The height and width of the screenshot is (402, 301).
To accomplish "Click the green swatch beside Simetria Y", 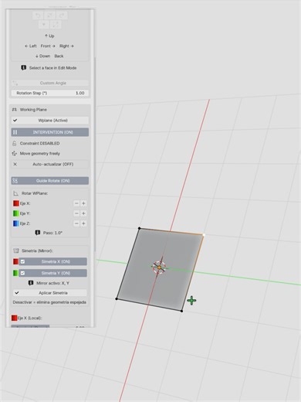I will (15, 273).
